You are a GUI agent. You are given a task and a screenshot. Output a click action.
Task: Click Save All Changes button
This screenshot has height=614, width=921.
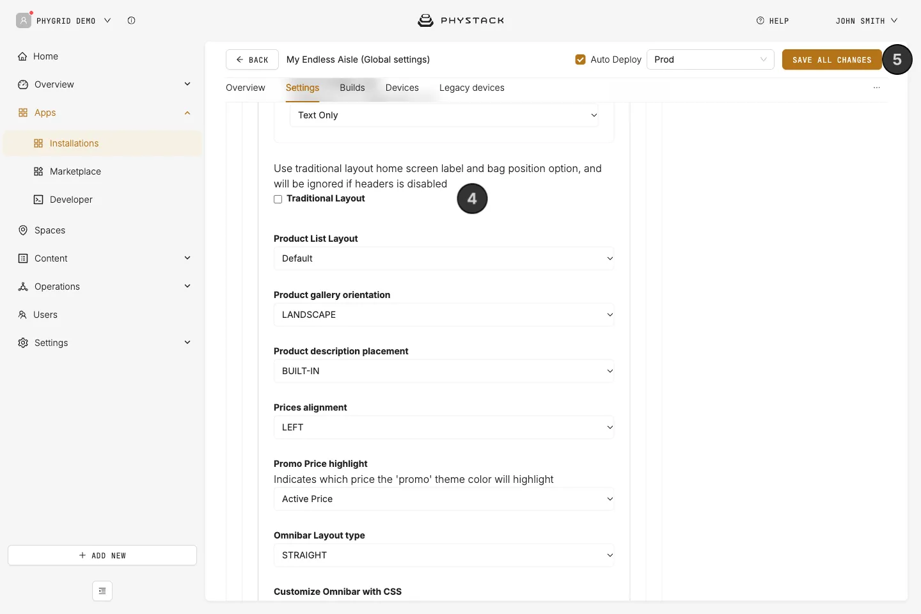point(832,59)
